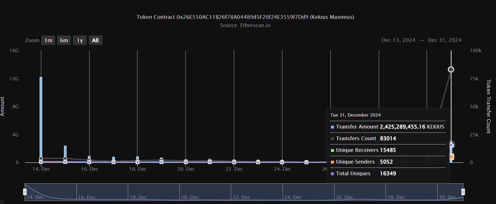This screenshot has height=204, width=496.
Task: Grab the right navigator range handle
Action: tap(463, 192)
